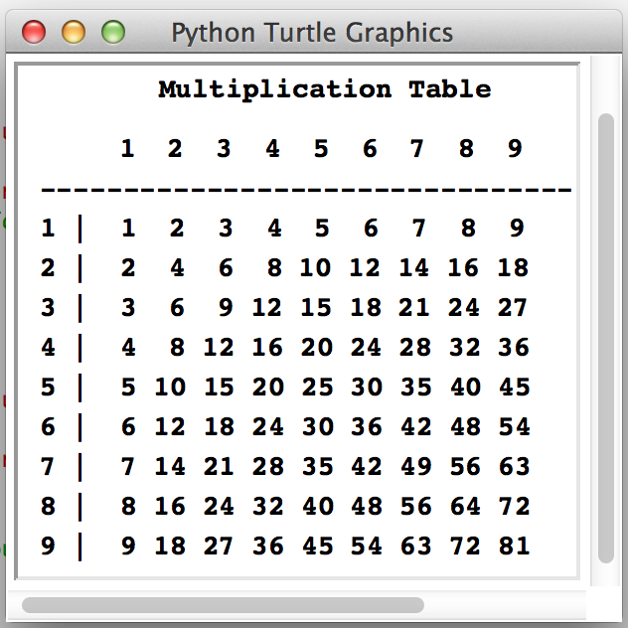
Task: Select the 63 in row 7
Action: click(513, 466)
